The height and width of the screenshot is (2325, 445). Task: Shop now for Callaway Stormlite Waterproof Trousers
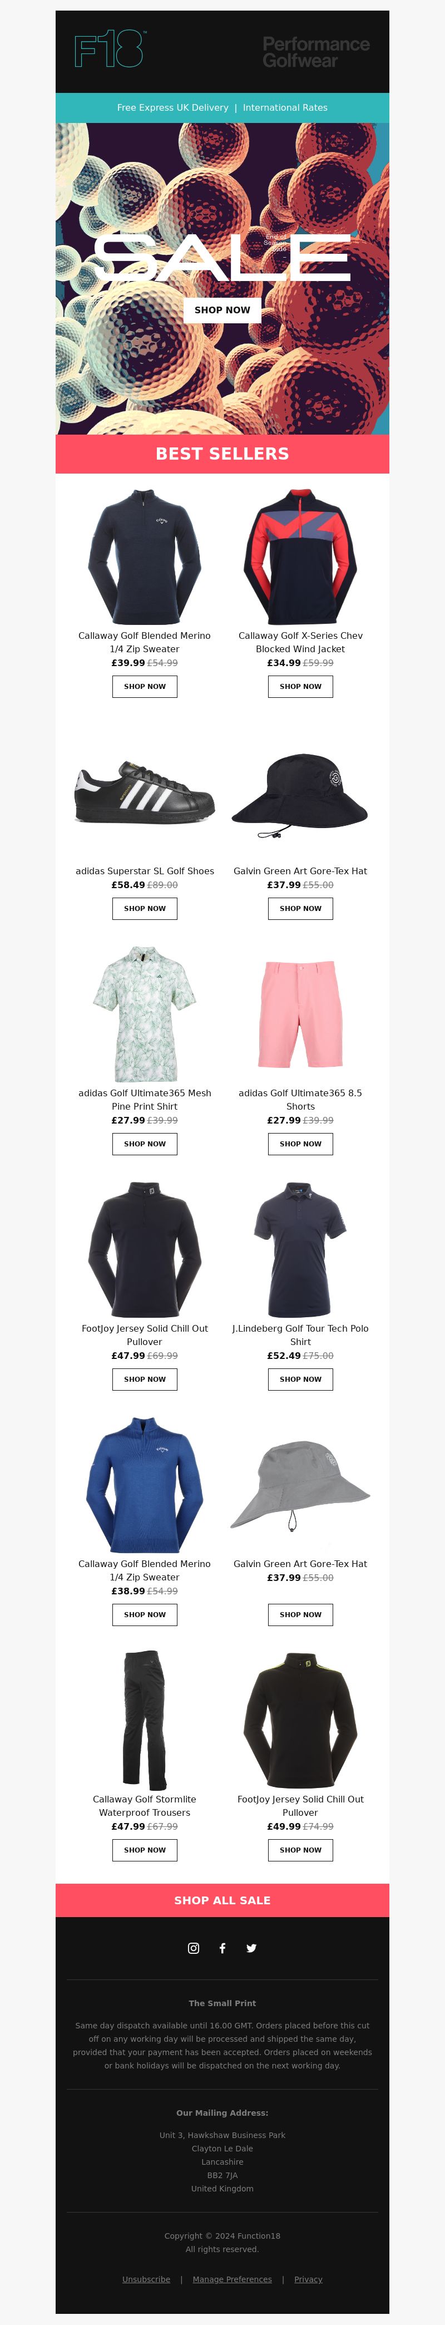point(145,1849)
